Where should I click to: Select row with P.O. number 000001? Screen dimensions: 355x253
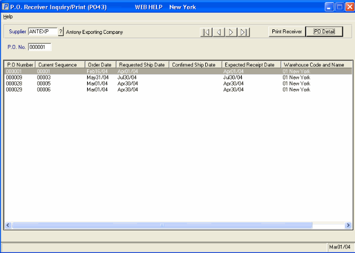pyautogui.click(x=178, y=72)
